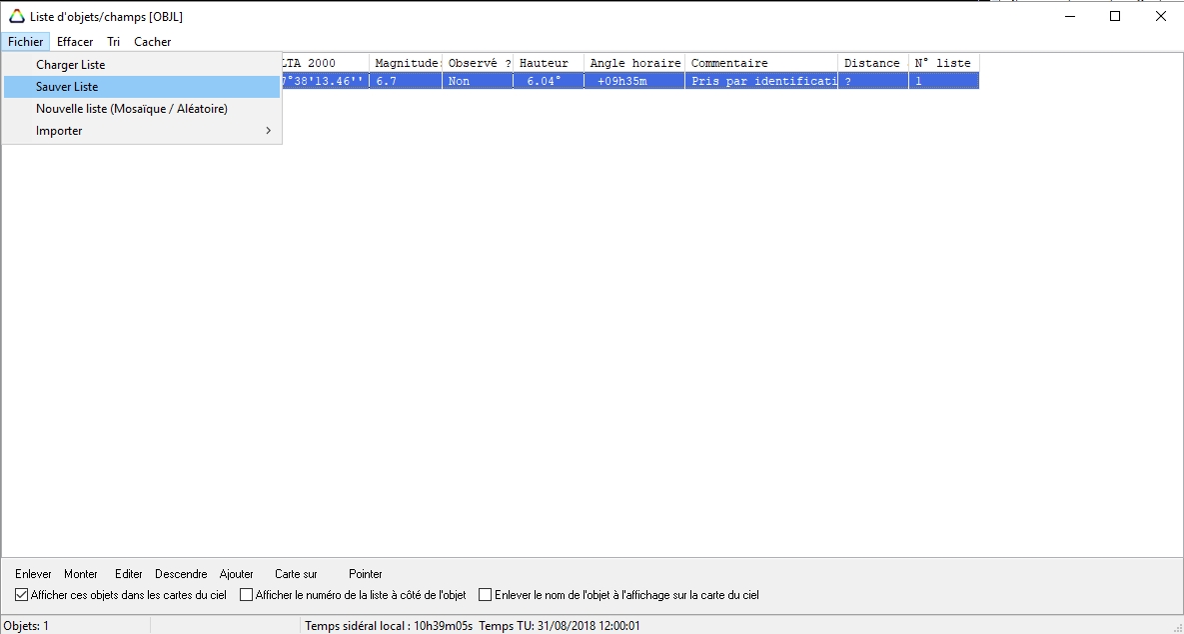Choose Sauver Liste menu entry
Image resolution: width=1184 pixels, height=634 pixels.
pos(67,87)
